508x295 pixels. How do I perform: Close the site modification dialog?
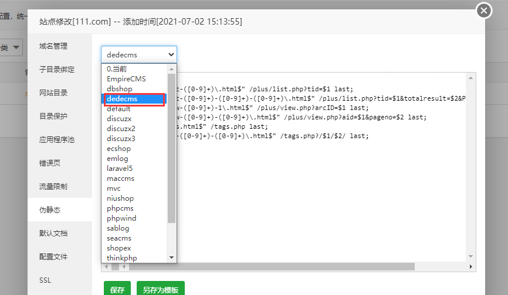tap(484, 11)
